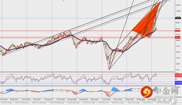
Task: Click the blue 15.0000 oversold level label
Action: tap(178, 84)
